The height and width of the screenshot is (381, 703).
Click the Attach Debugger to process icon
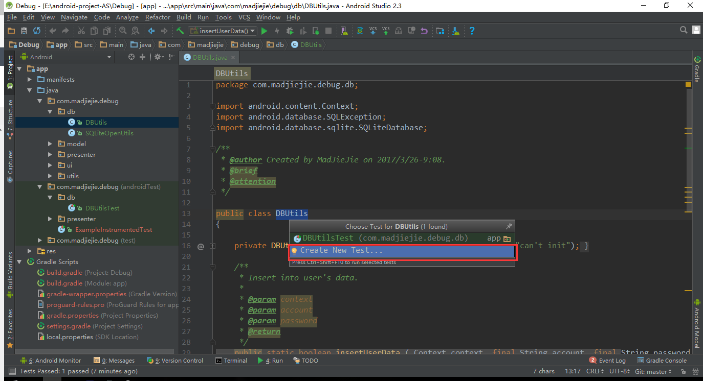click(315, 31)
